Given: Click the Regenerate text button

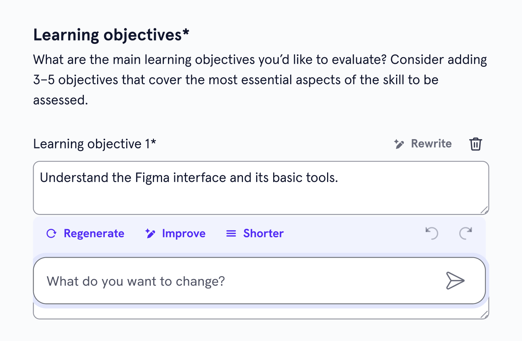Looking at the screenshot, I should pos(94,234).
